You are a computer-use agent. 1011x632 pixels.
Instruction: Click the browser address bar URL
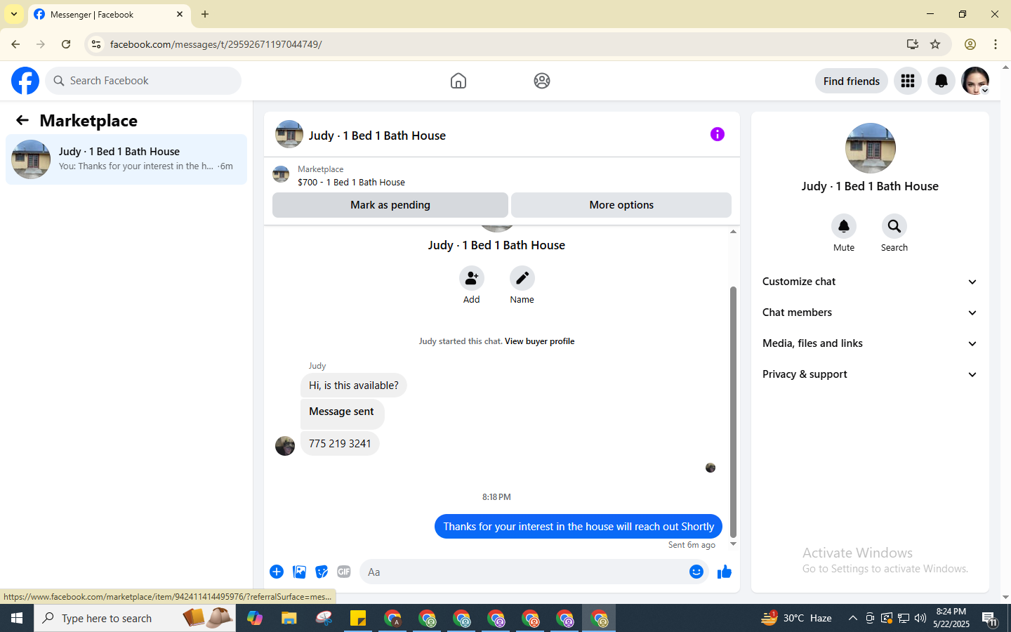point(216,44)
